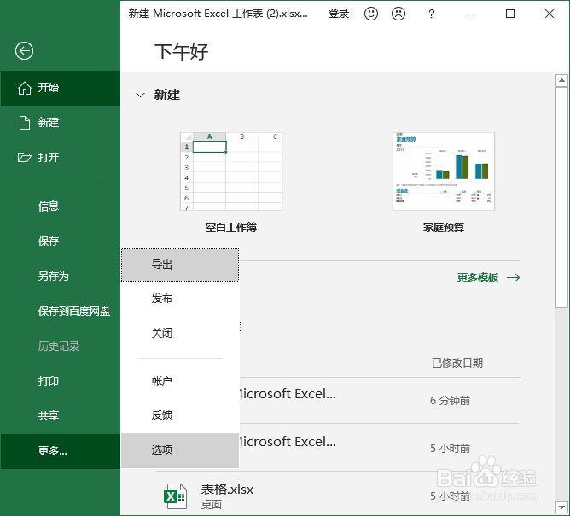
Task: Open the Microsoft Excel file modified 5 小时前
Action: [x=378, y=448]
